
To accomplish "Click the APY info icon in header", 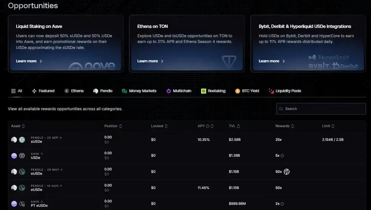I will tap(208, 126).
